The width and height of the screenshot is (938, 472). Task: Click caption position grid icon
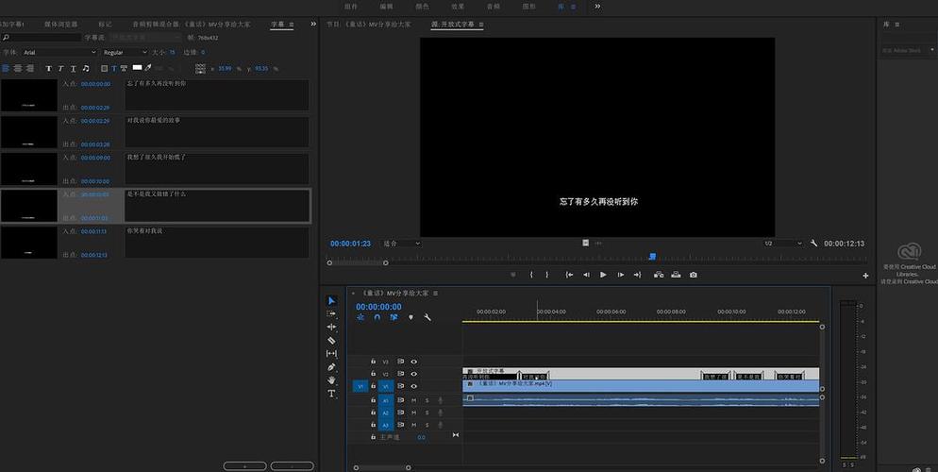[200, 69]
